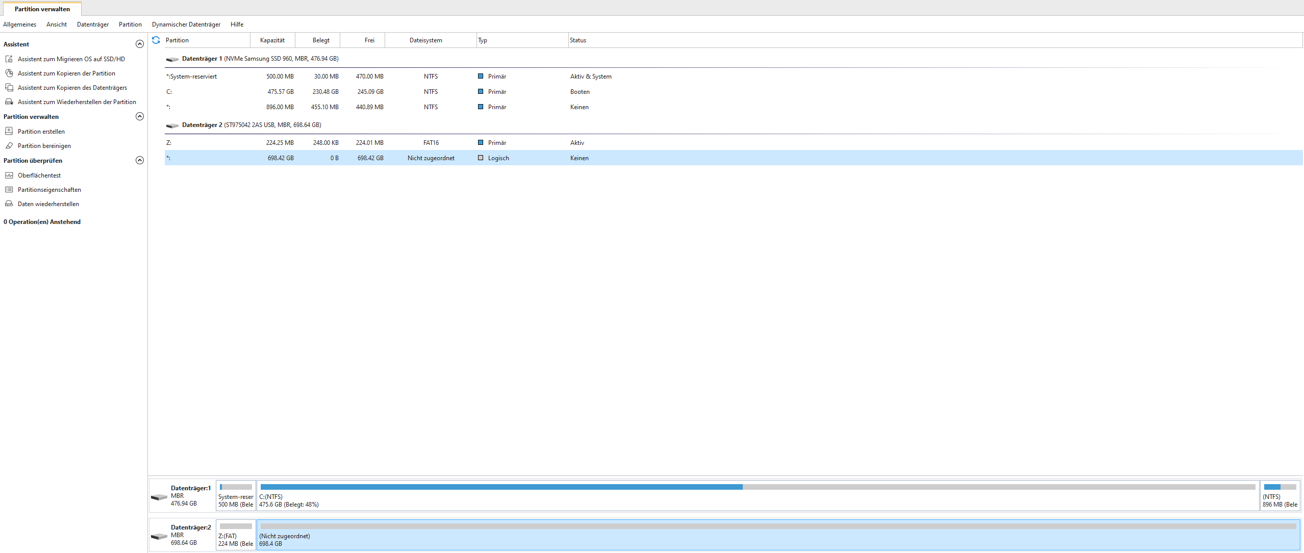
Task: Collapse the Assistent section
Action: pyautogui.click(x=139, y=44)
